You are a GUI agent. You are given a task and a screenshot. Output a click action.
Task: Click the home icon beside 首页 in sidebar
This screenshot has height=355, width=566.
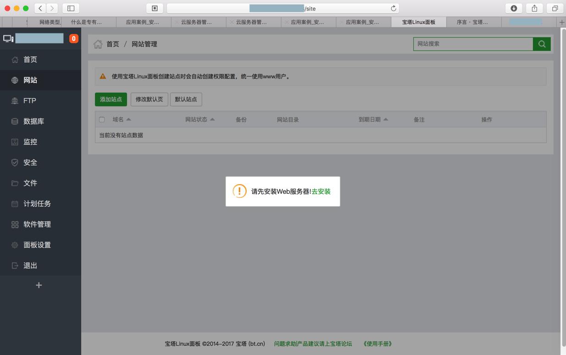[x=15, y=60]
